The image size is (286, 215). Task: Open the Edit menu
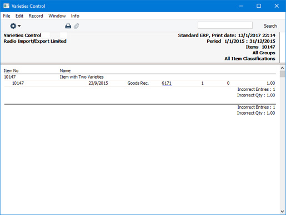19,16
